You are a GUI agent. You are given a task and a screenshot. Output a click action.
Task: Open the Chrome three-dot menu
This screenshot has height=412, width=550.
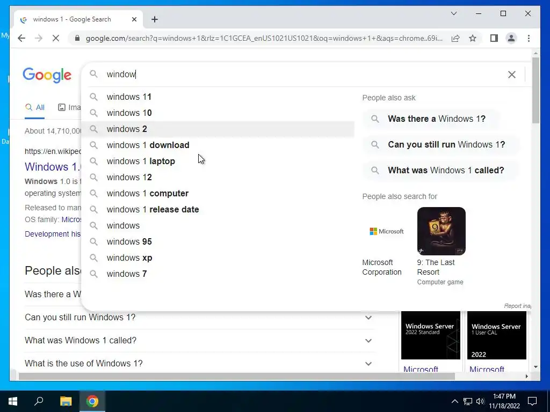(529, 38)
